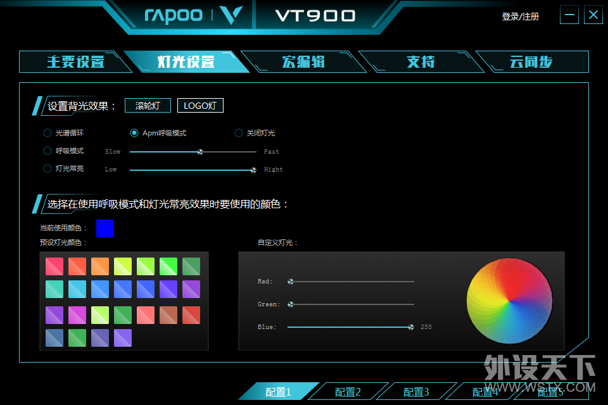Viewport: 608px width, 405px height.
Task: Select the 灯光常亮 radio button
Action: click(47, 168)
